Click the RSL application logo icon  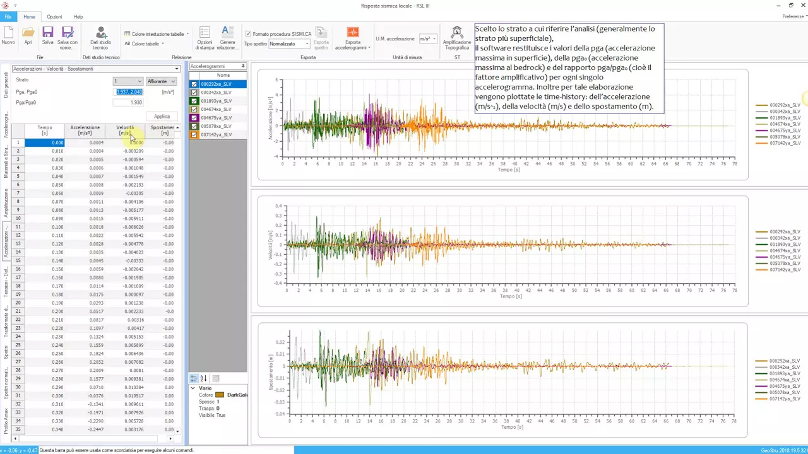pos(4,5)
